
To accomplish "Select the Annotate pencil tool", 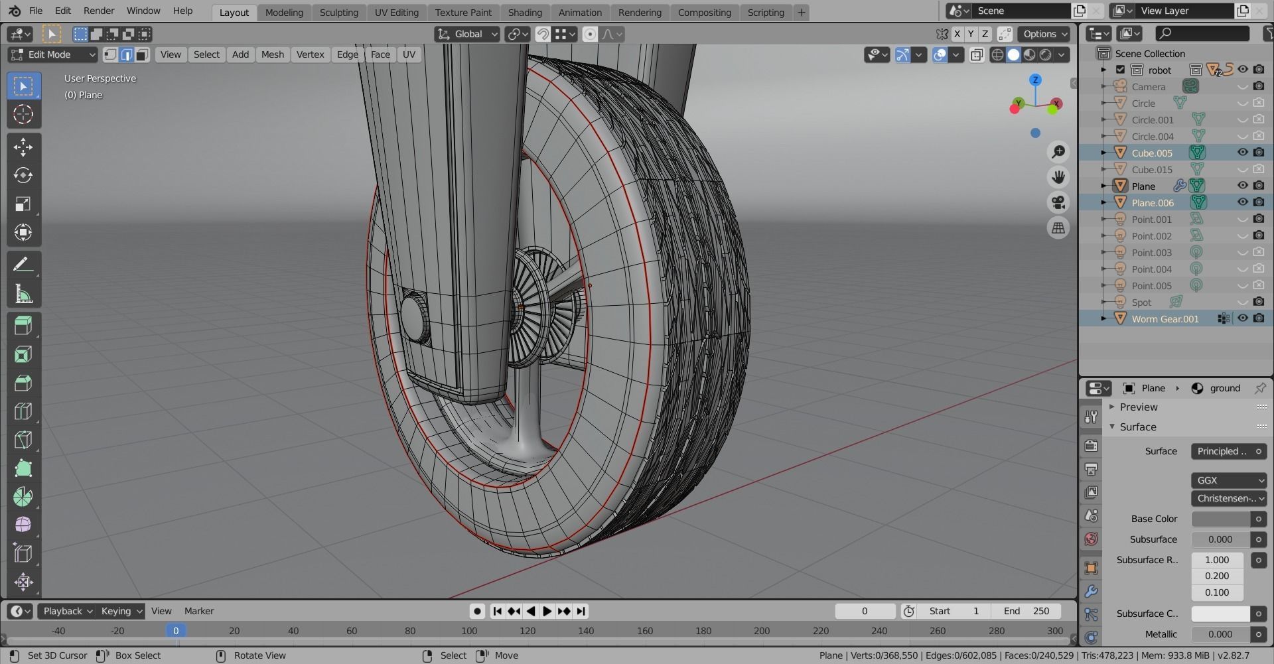I will pos(23,265).
